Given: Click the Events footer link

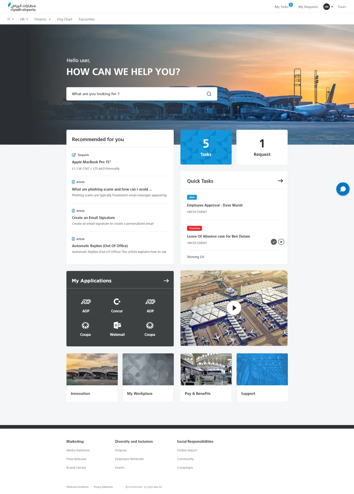Looking at the screenshot, I should (120, 468).
